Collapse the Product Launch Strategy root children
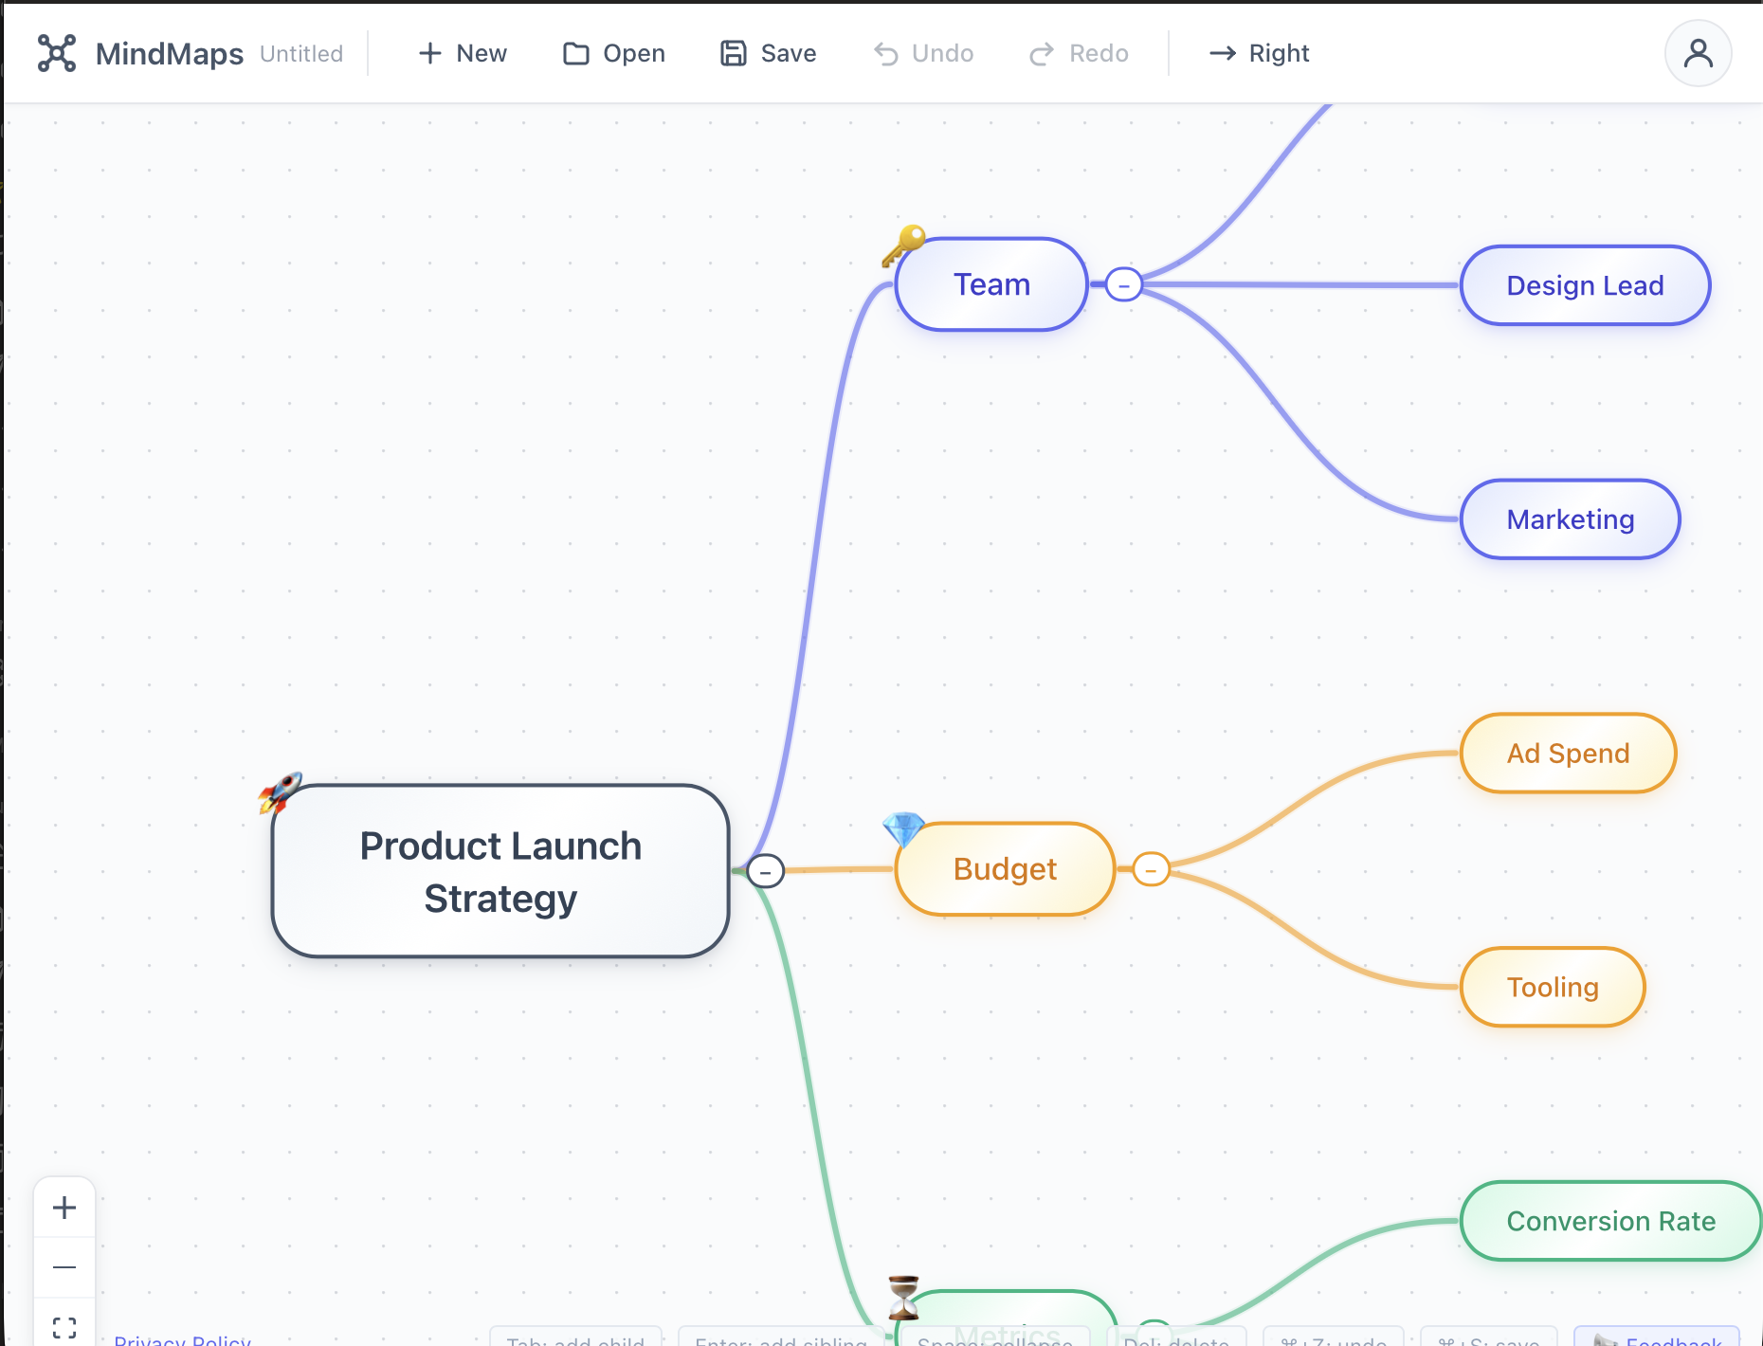This screenshot has width=1763, height=1346. click(x=765, y=870)
